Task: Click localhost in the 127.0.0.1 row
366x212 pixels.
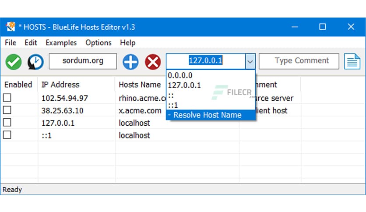Action: [x=134, y=123]
